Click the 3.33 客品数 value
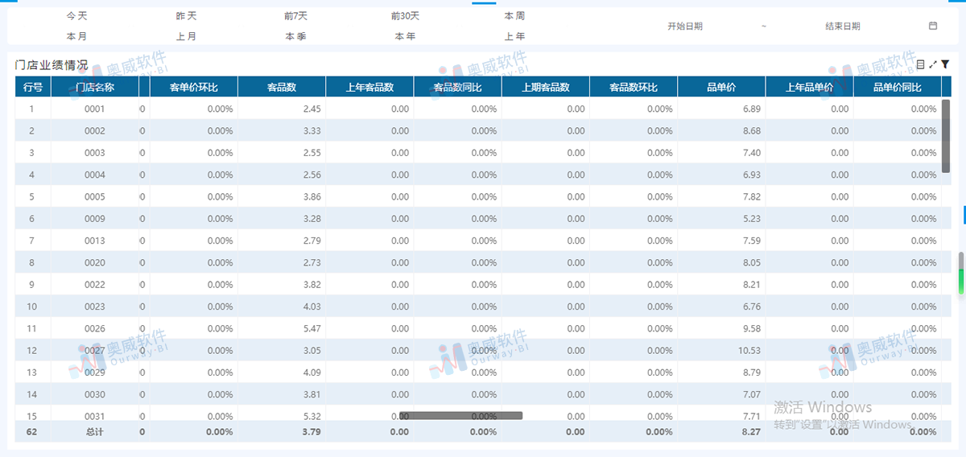Image resolution: width=966 pixels, height=457 pixels. tap(312, 130)
